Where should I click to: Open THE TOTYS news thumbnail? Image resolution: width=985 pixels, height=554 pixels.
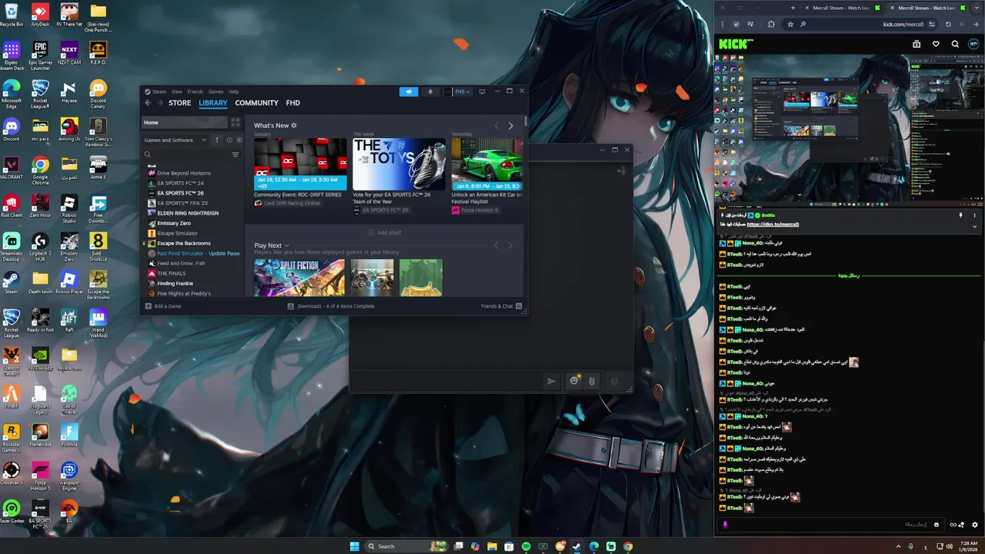[399, 164]
